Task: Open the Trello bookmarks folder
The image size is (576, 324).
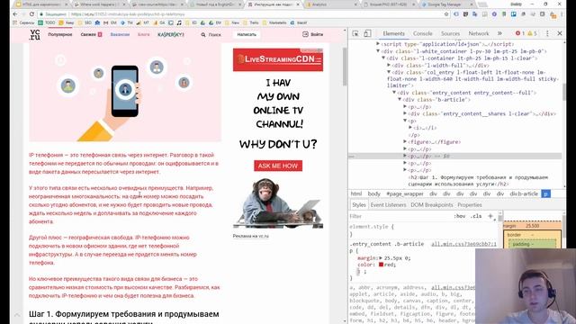Action: (x=251, y=22)
